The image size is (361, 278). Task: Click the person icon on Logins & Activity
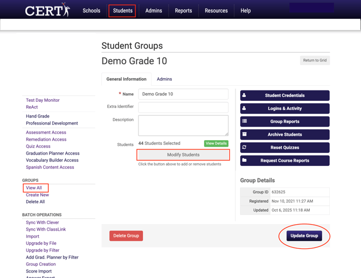244,108
